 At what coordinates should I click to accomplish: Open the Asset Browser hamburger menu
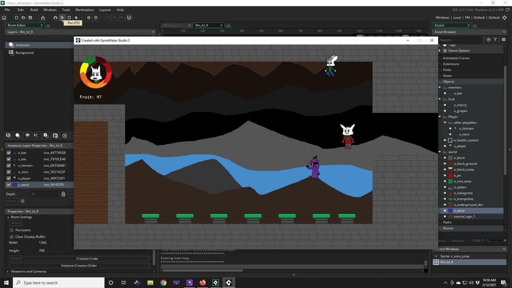[504, 40]
